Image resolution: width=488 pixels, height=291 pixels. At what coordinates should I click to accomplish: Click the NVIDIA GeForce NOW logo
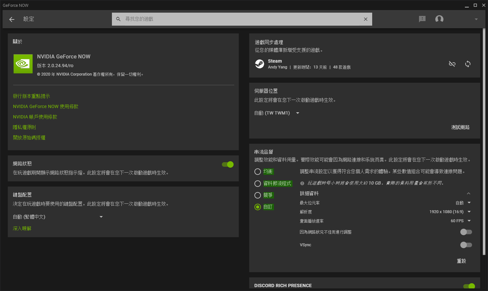coord(23,64)
